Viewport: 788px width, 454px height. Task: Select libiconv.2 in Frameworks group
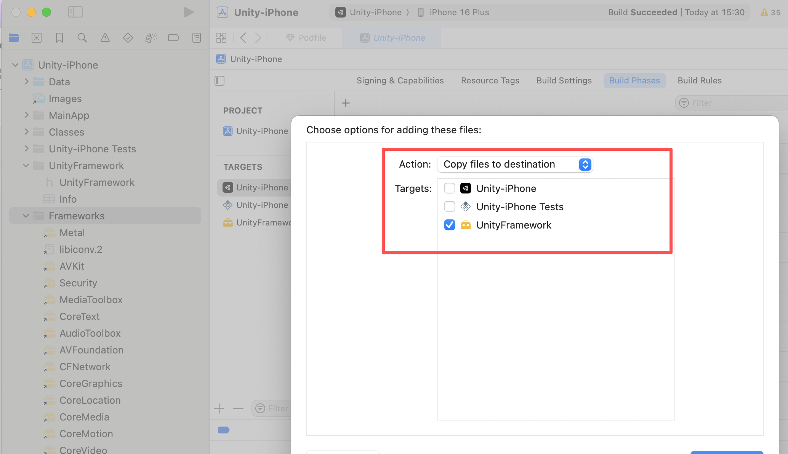[81, 249]
